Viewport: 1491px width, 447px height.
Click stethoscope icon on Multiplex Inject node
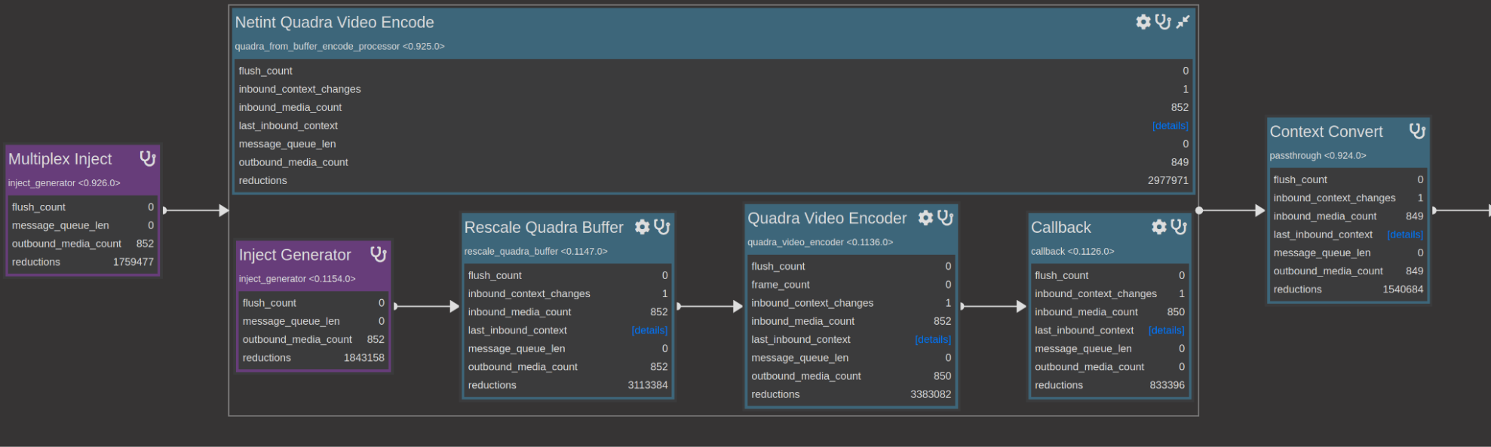coord(148,158)
